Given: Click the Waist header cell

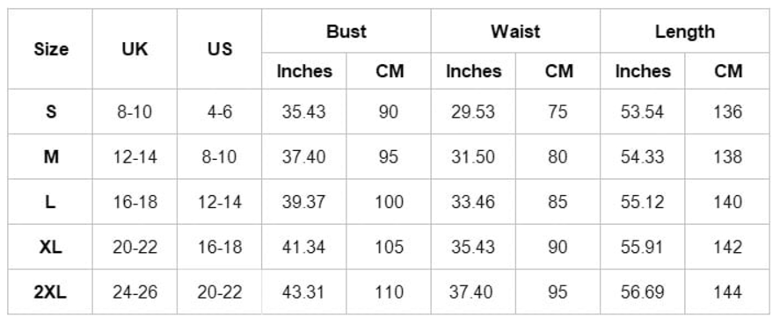Looking at the screenshot, I should [x=515, y=32].
